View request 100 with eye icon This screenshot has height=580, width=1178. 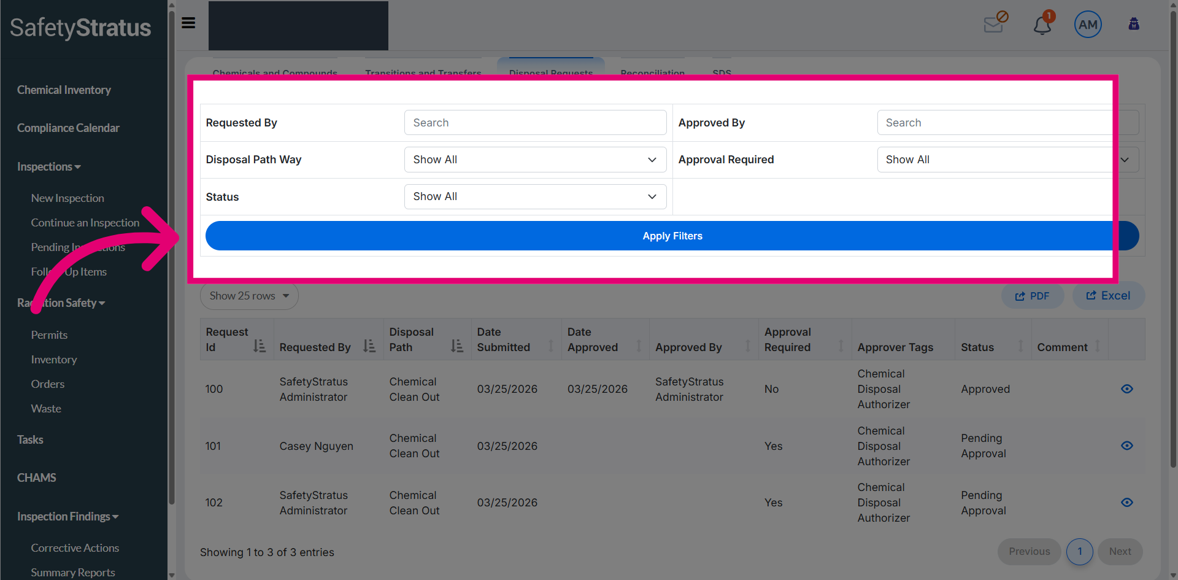[1127, 389]
